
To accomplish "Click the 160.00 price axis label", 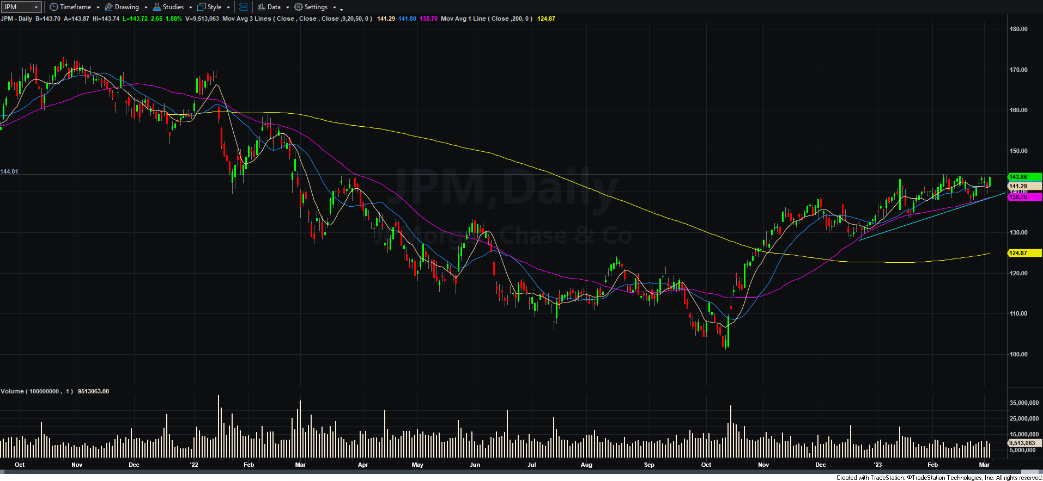I will pyautogui.click(x=1018, y=110).
